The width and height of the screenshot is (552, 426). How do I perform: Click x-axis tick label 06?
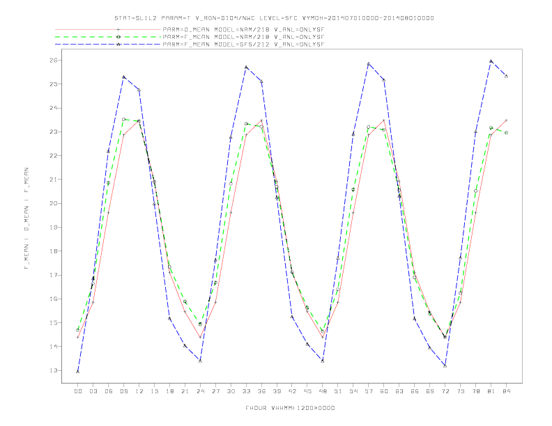pyautogui.click(x=109, y=391)
